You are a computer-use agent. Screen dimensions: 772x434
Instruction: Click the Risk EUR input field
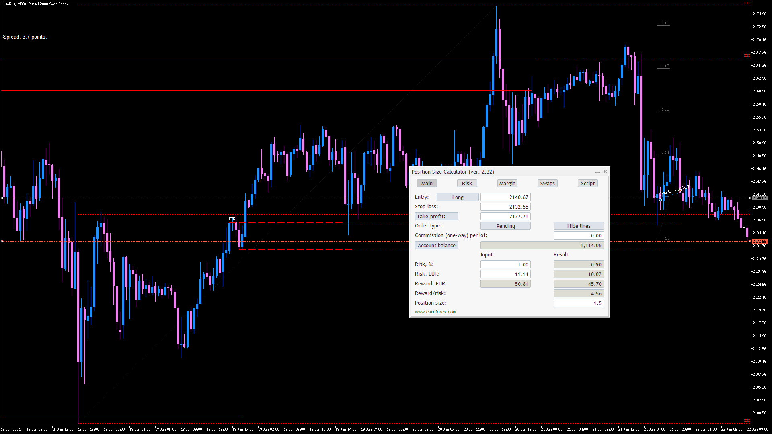pyautogui.click(x=505, y=274)
